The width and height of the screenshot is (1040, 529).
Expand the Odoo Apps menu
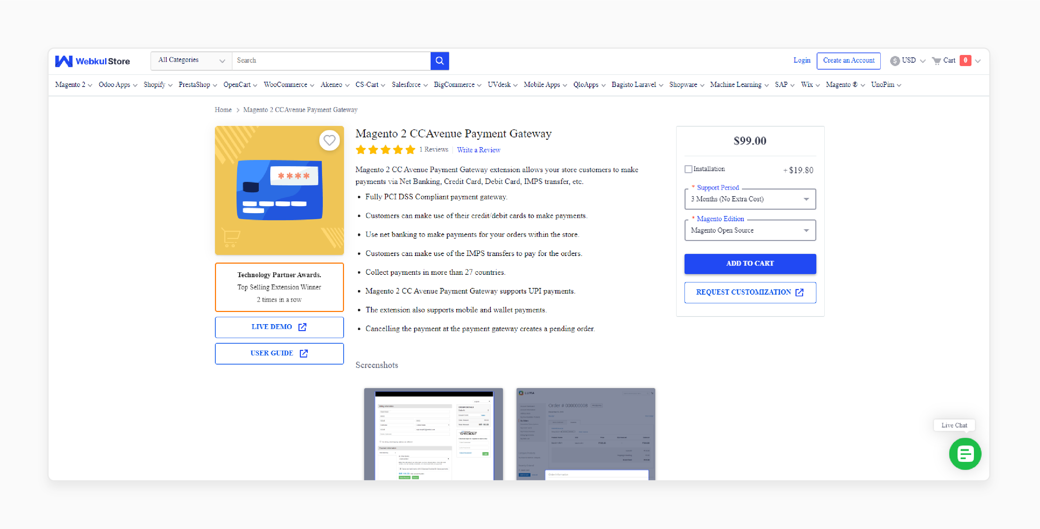point(118,85)
